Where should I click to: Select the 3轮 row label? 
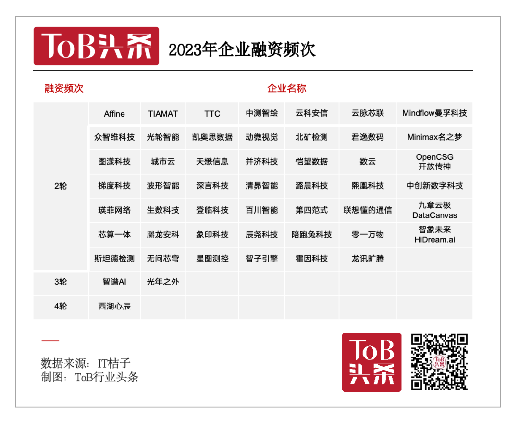tap(61, 282)
